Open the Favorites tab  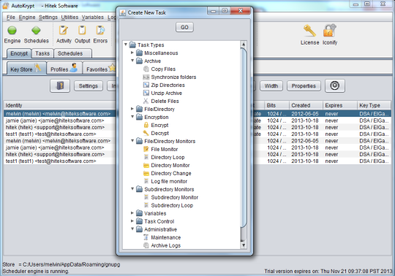[x=100, y=69]
